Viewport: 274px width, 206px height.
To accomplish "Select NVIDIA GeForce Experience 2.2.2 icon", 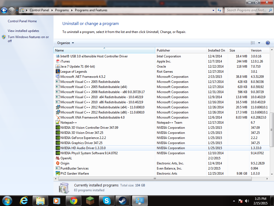I will click(58, 138).
